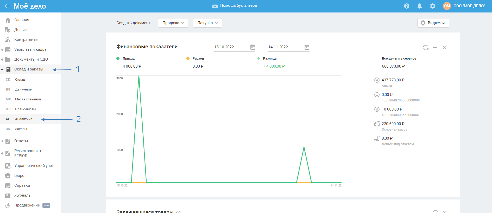Toggle the Приход green legend marker
The image size is (492, 213).
pyautogui.click(x=118, y=59)
